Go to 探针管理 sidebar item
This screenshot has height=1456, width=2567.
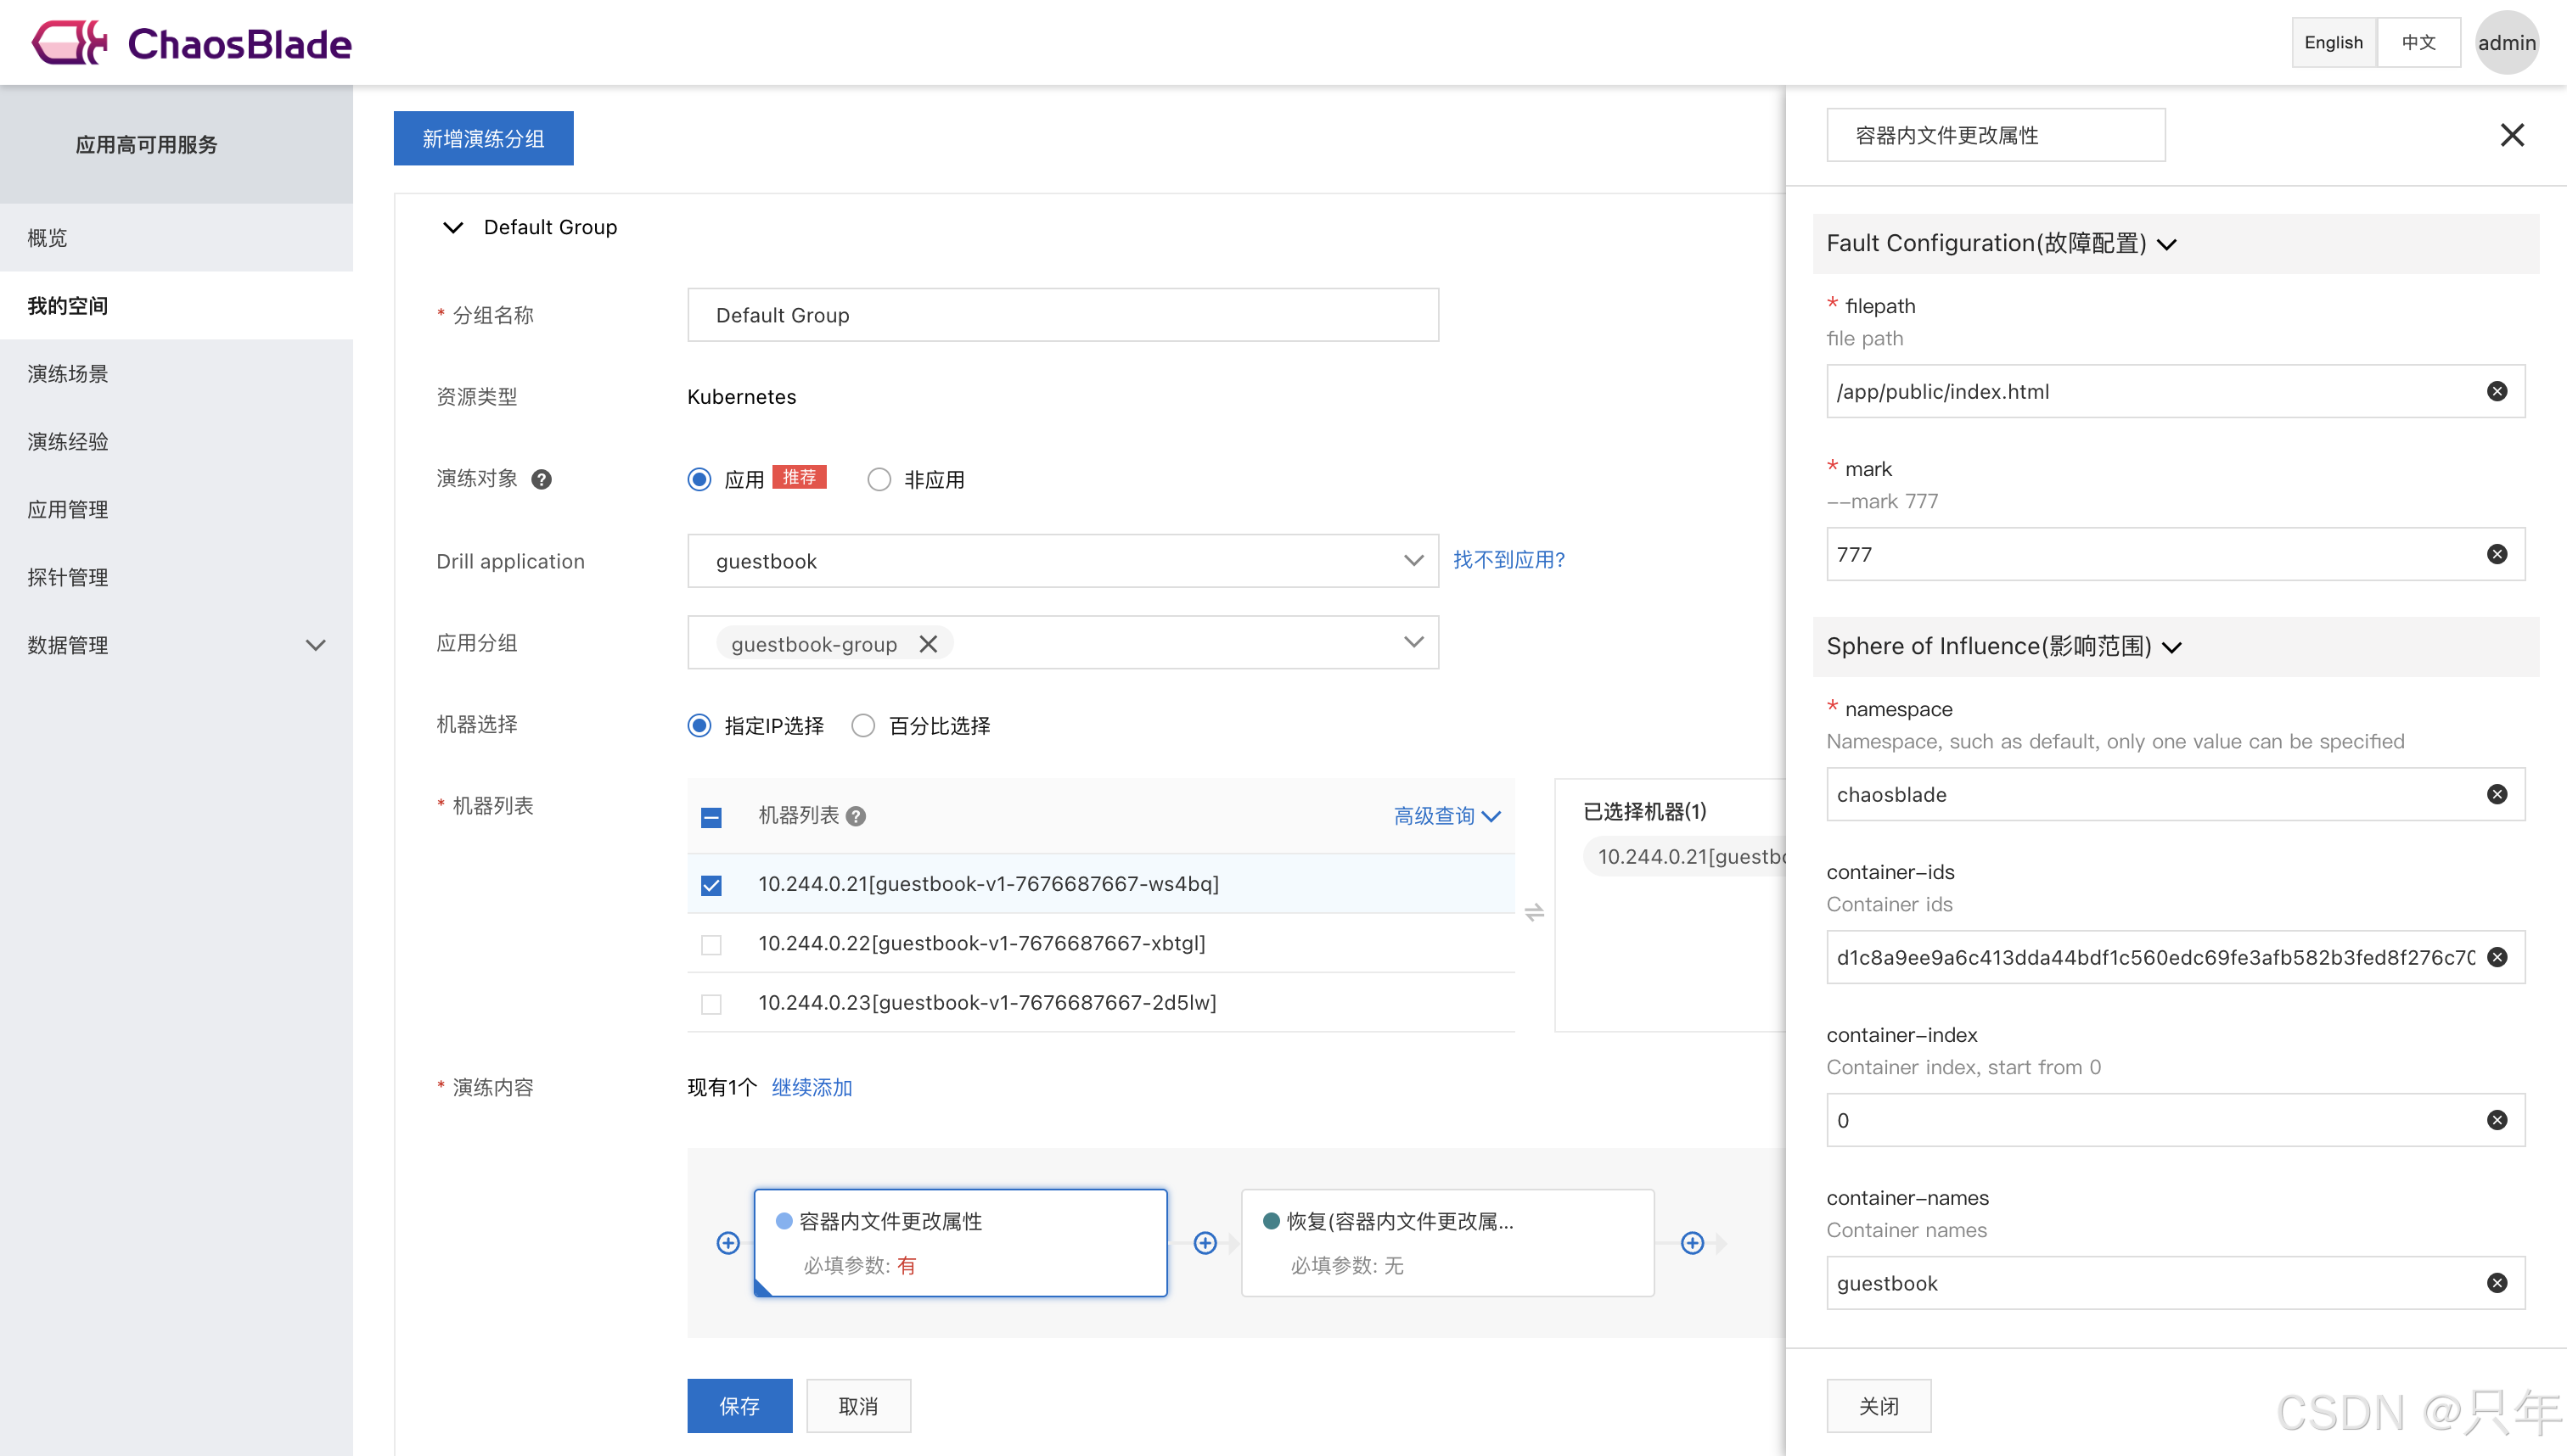pyautogui.click(x=68, y=577)
